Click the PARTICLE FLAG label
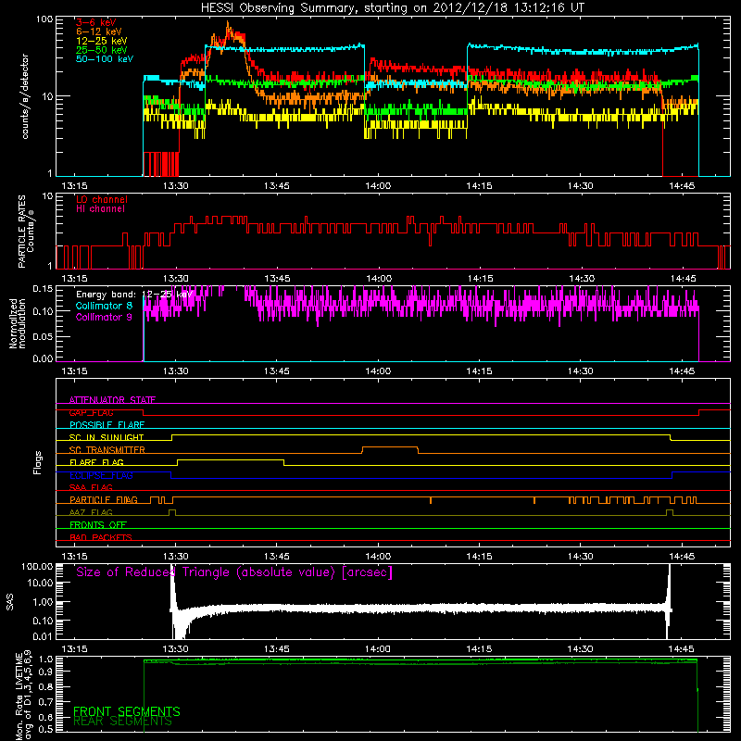741x741 pixels. pos(104,500)
